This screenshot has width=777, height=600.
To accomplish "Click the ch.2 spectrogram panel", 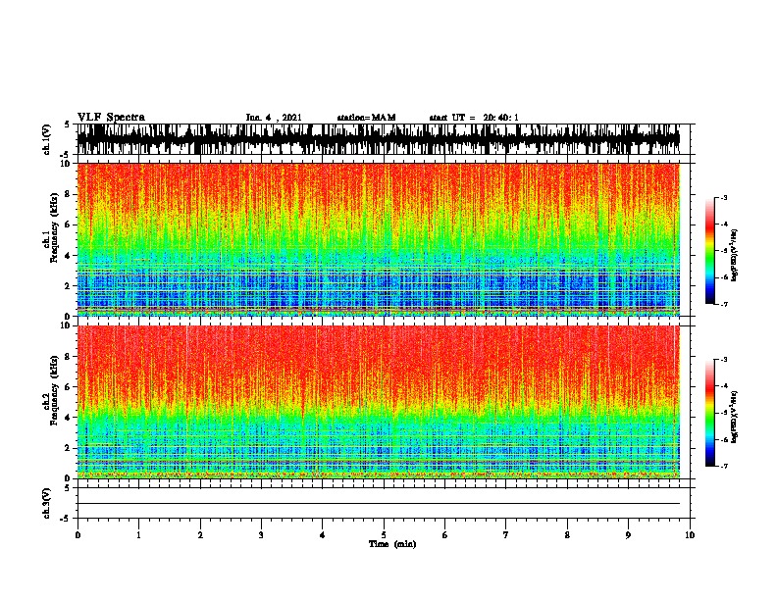I will [379, 402].
